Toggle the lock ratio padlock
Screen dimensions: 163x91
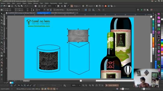(33, 10)
